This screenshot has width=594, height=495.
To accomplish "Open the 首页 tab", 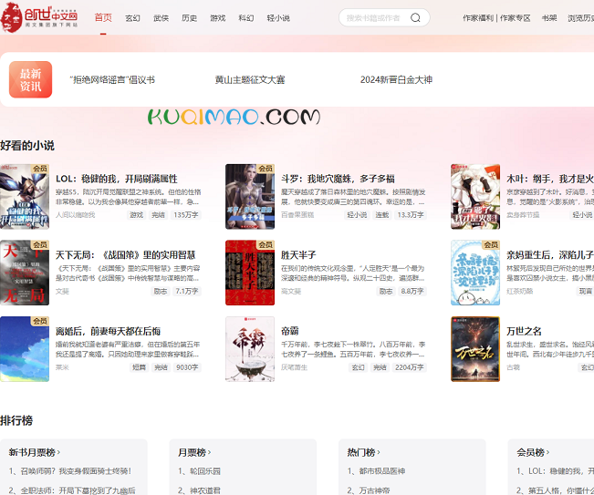I will tap(103, 18).
